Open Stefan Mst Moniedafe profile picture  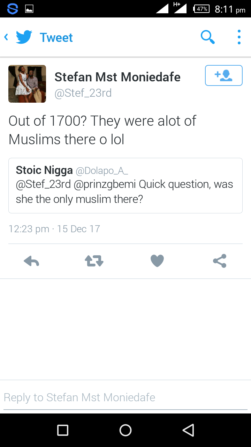[x=27, y=84]
